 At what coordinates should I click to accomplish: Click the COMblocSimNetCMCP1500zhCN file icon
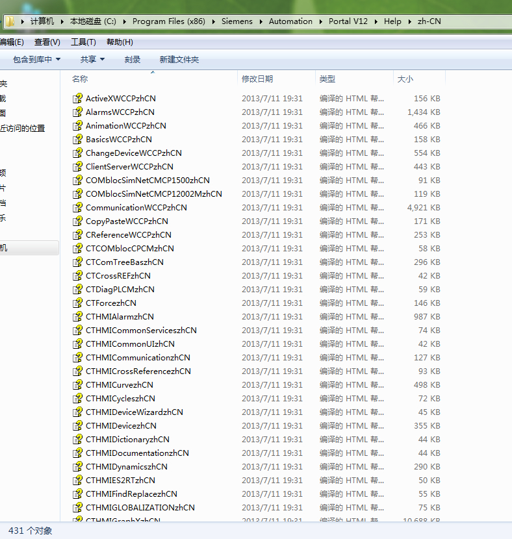point(78,180)
